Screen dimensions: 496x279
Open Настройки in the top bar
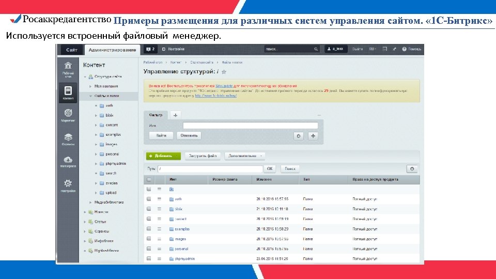click(x=174, y=49)
